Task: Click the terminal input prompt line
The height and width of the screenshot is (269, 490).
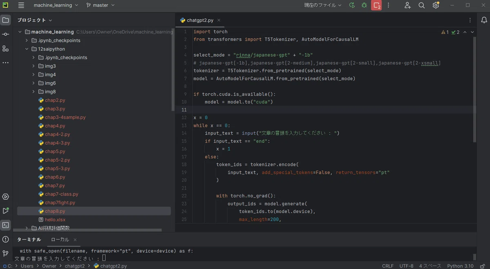Action: click(60, 258)
